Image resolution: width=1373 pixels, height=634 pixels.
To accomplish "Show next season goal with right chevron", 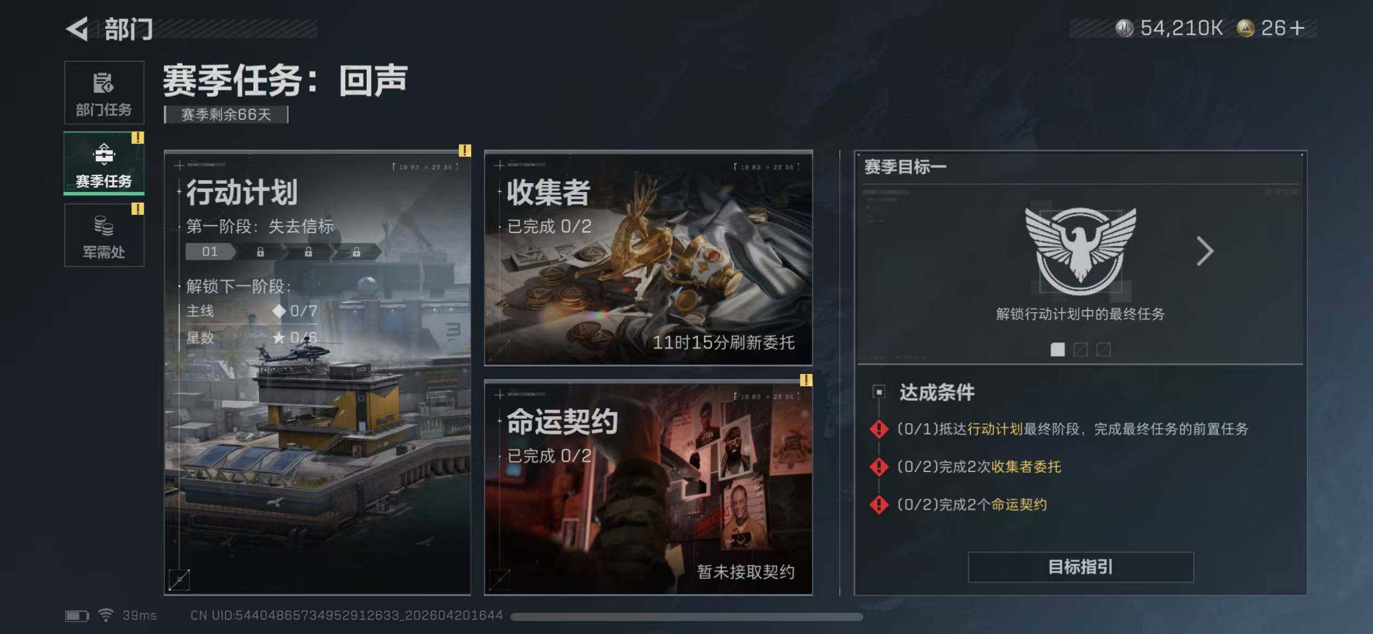I will click(1205, 251).
